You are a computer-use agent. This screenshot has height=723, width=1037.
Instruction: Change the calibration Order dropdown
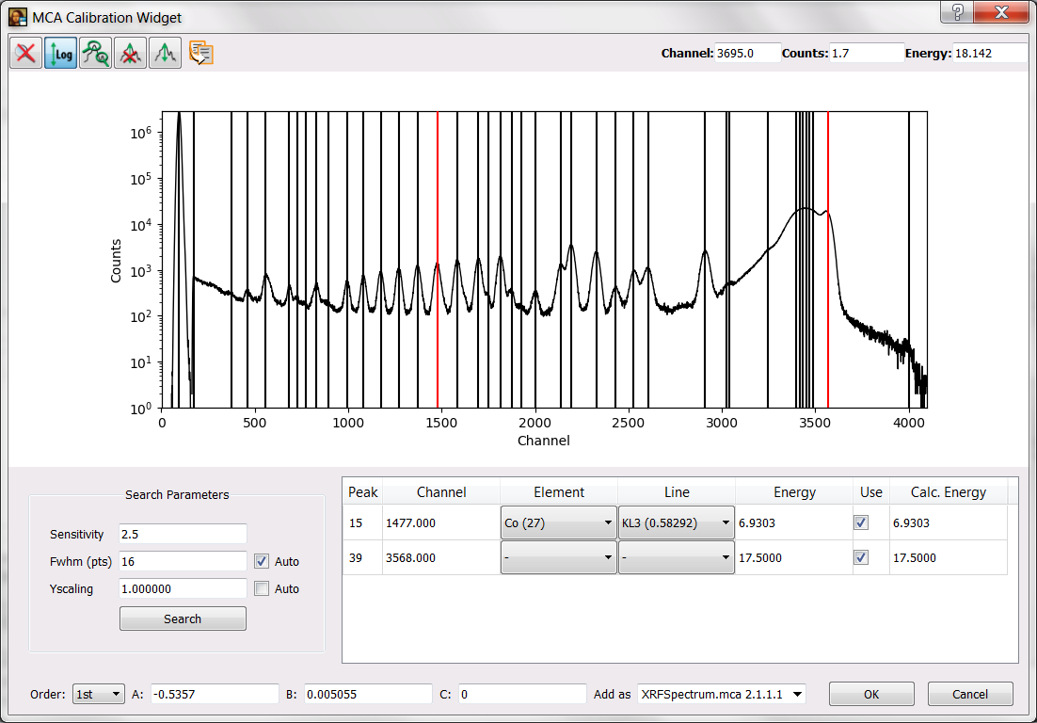click(x=98, y=694)
